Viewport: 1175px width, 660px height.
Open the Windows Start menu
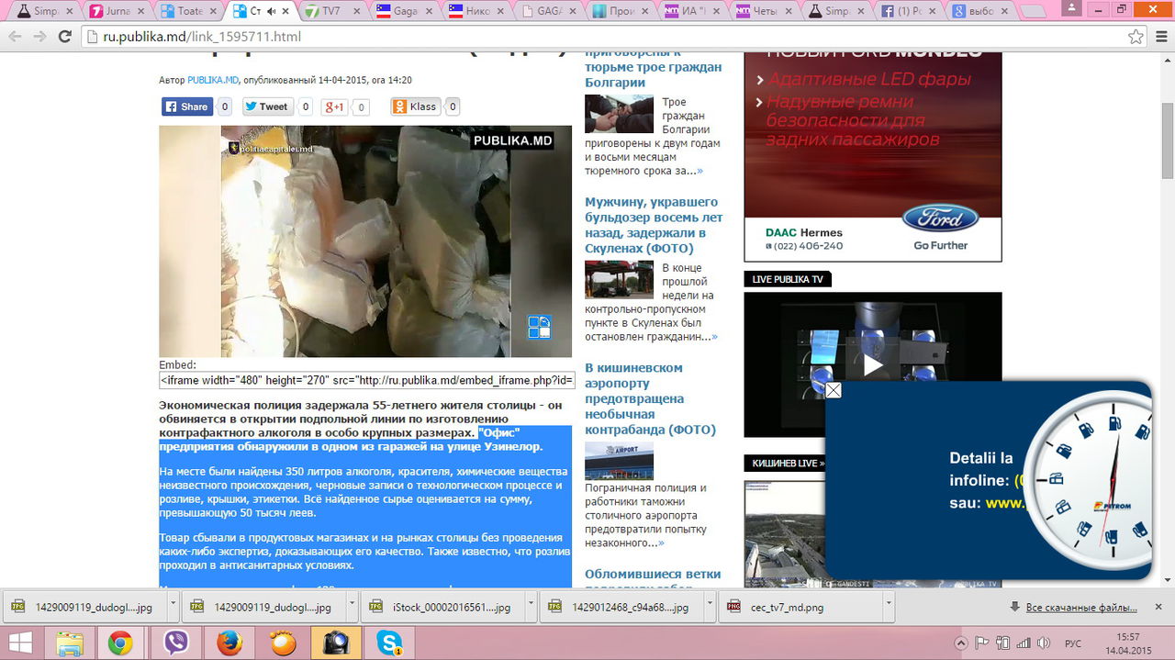(x=20, y=643)
